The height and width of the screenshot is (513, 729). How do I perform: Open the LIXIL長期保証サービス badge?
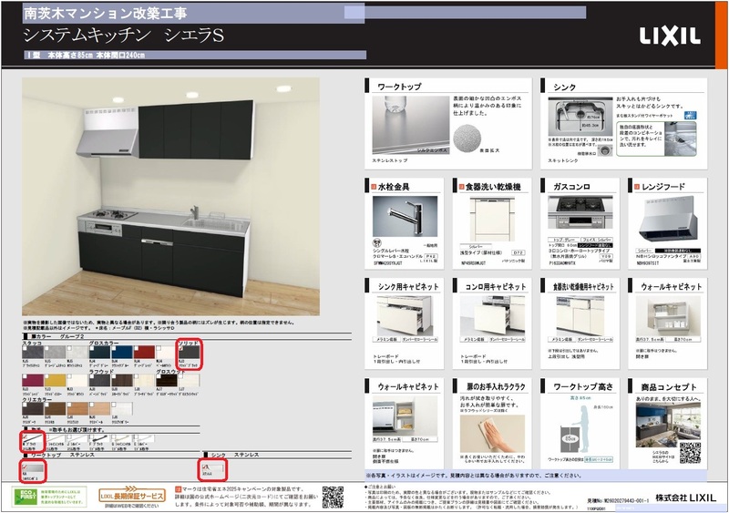(132, 496)
